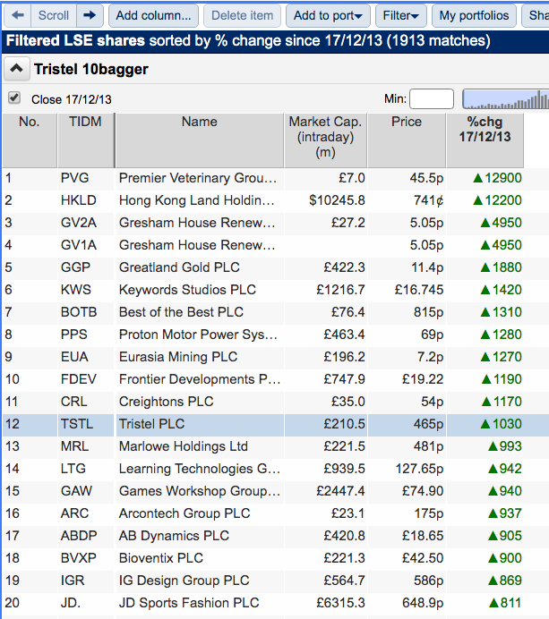Image resolution: width=549 pixels, height=619 pixels.
Task: Select the highlighted Tristel PLC row
Action: coord(276,424)
